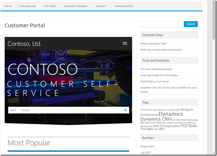217x156 pixels.
Task: Open TCS Tools: Solution Summary link
Action: pyautogui.click(x=156, y=69)
